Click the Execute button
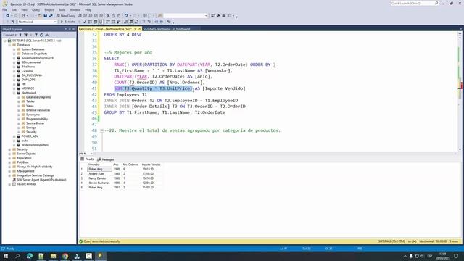 coord(67,22)
